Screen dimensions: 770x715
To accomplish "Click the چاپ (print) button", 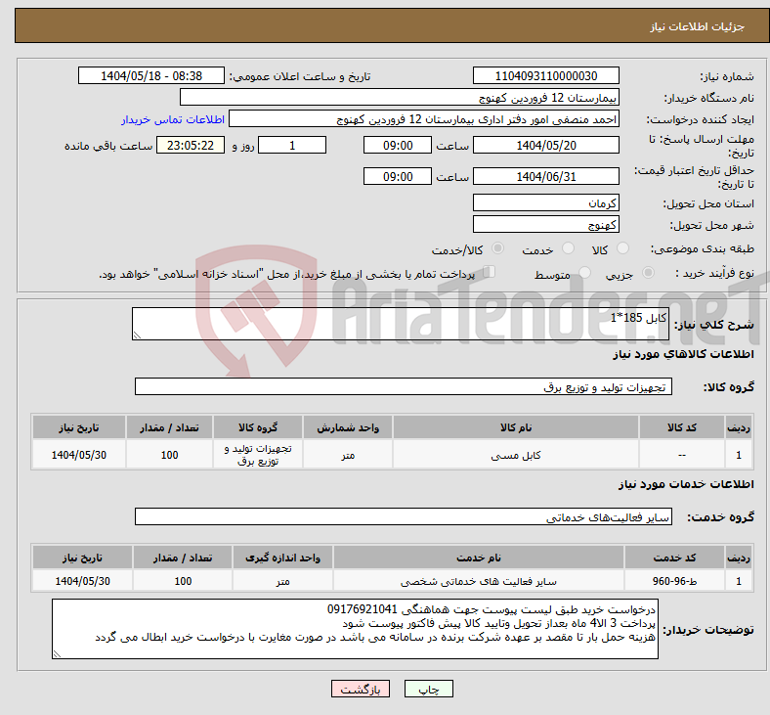I will click(x=428, y=689).
